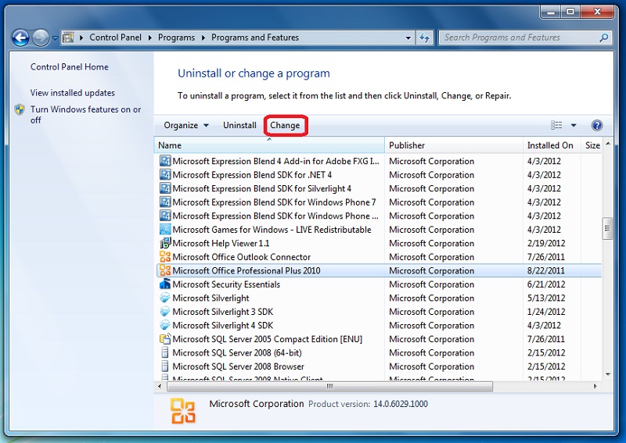
Task: Select Microsoft Security Essentials row text
Action: coord(226,284)
